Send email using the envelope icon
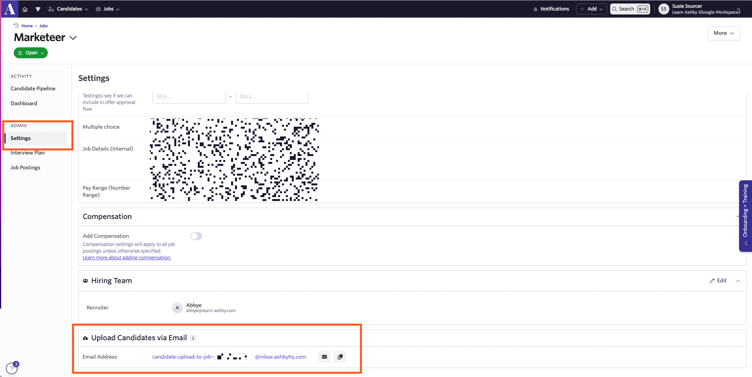Viewport: 752px width, 377px height. [x=324, y=357]
